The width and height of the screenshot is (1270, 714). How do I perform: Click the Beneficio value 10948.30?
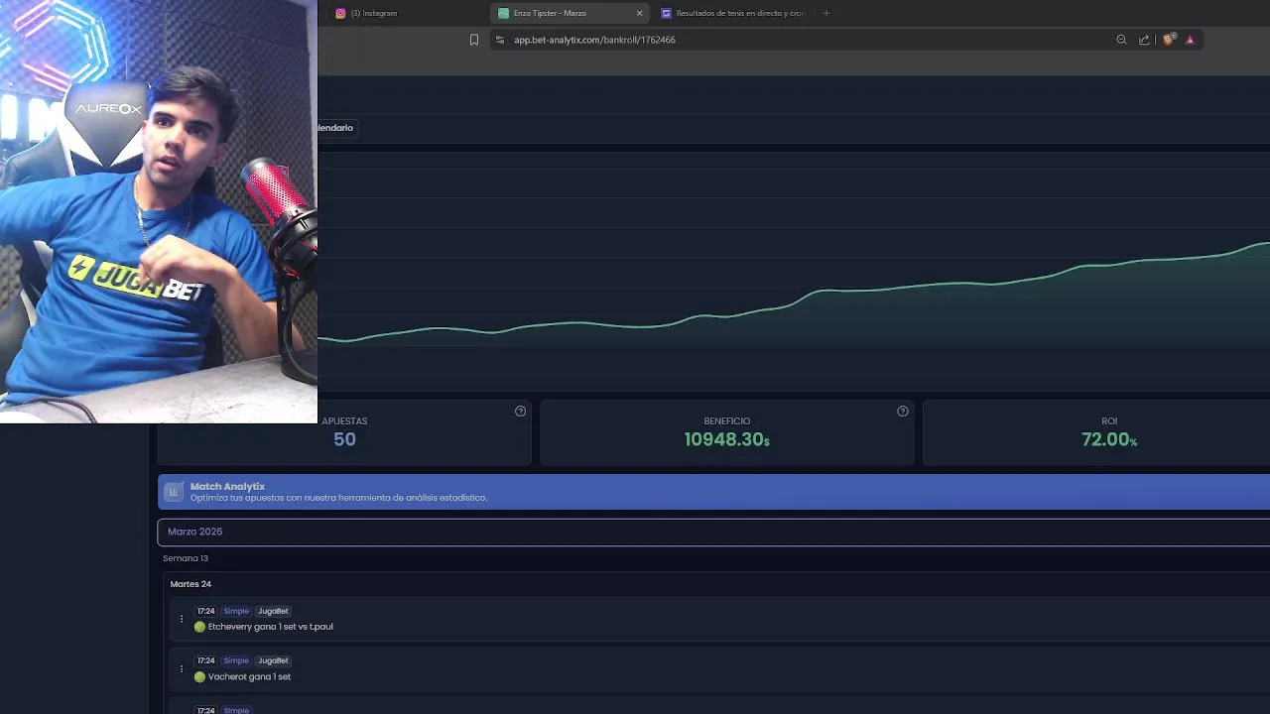(726, 439)
